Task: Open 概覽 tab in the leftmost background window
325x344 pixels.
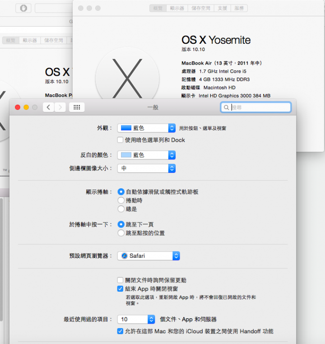Action: tap(11, 40)
